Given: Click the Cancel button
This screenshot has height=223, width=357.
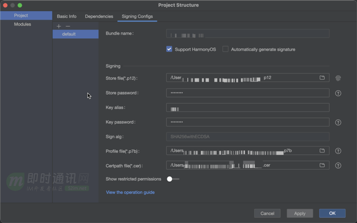Looking at the screenshot, I should click(267, 213).
